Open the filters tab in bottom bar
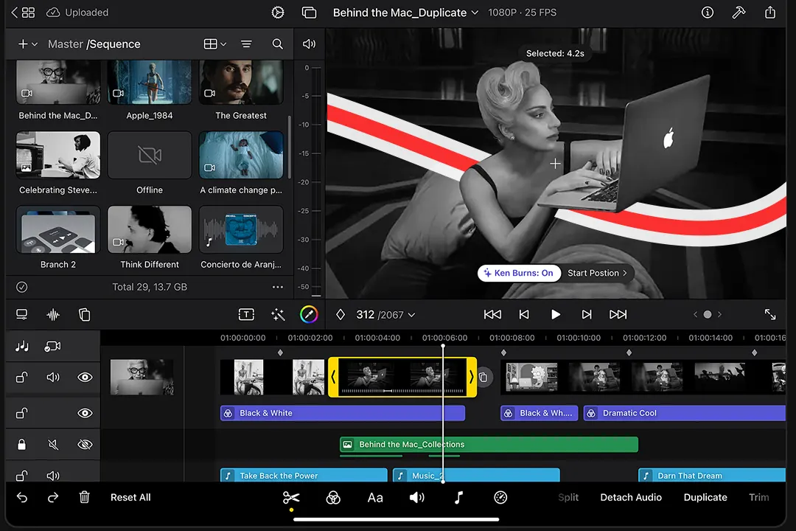The image size is (796, 531). [x=333, y=498]
